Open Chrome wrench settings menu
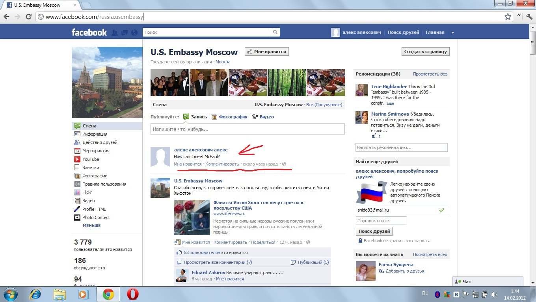The height and width of the screenshot is (302, 536). click(x=529, y=17)
